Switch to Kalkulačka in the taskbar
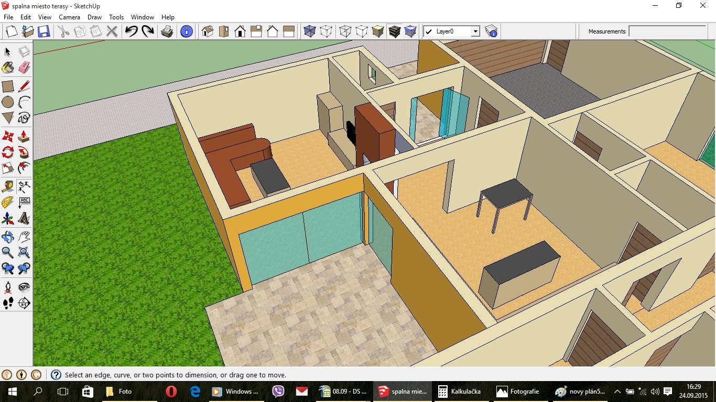716x402 pixels. (460, 392)
